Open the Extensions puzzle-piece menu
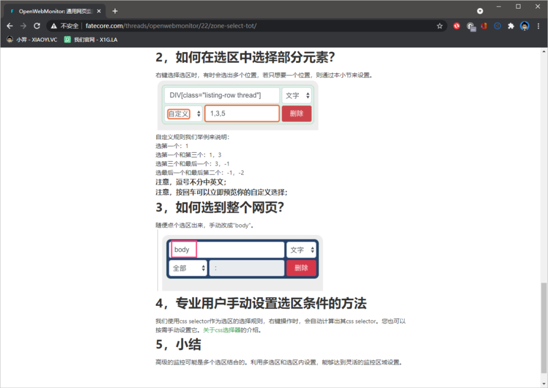548x388 pixels. pyautogui.click(x=511, y=26)
